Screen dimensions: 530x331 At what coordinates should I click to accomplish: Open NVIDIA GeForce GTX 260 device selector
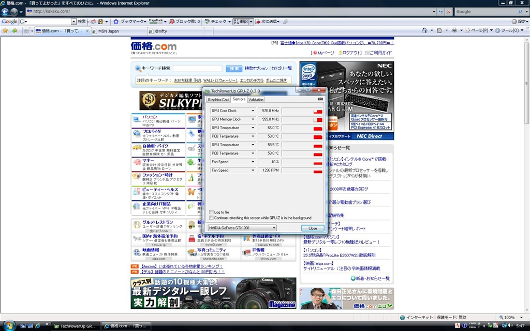click(x=242, y=228)
